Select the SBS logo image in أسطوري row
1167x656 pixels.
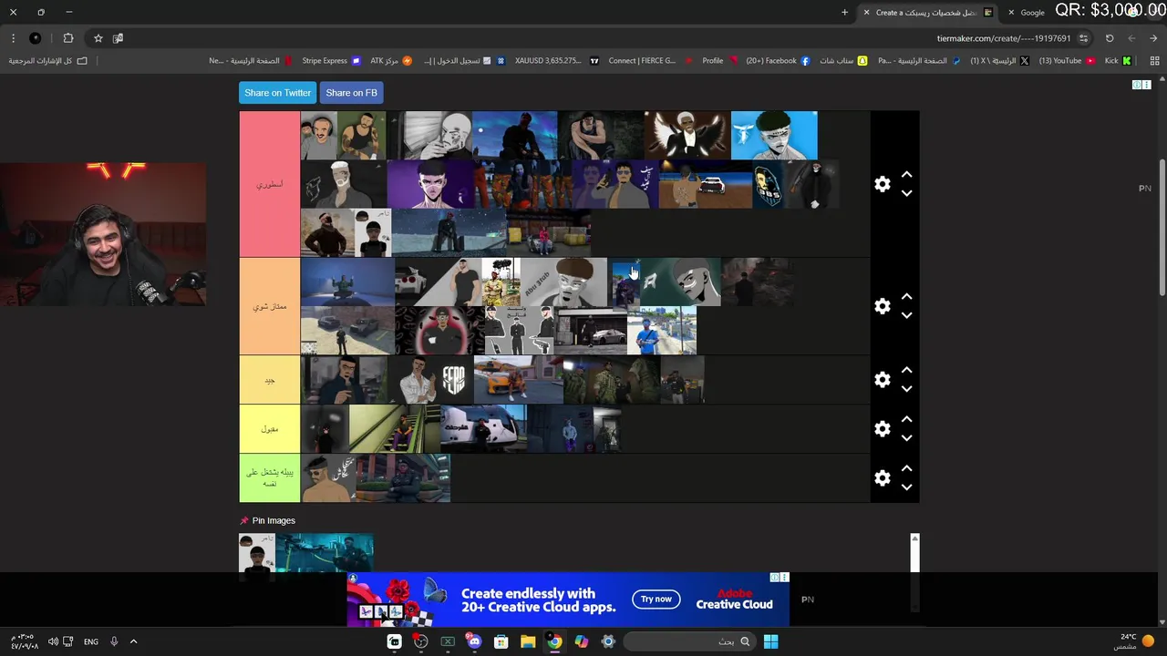pyautogui.click(x=768, y=184)
